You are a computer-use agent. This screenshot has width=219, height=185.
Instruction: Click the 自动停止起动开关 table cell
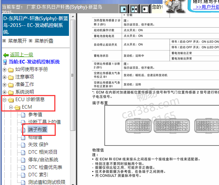107,44
